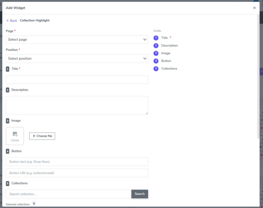Image resolution: width=263 pixels, height=208 pixels.
Task: Click guide step 5 Collections circle
Action: 156,68
